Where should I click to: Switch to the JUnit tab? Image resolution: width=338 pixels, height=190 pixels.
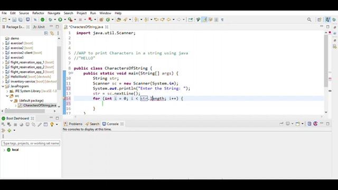click(39, 27)
